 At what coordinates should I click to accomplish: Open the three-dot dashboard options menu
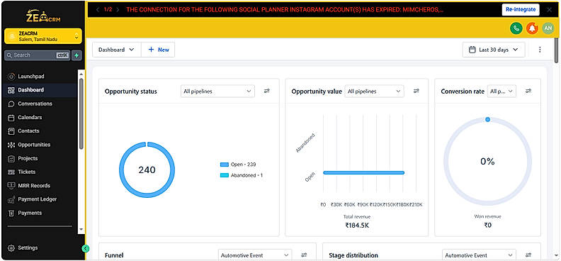tap(540, 50)
